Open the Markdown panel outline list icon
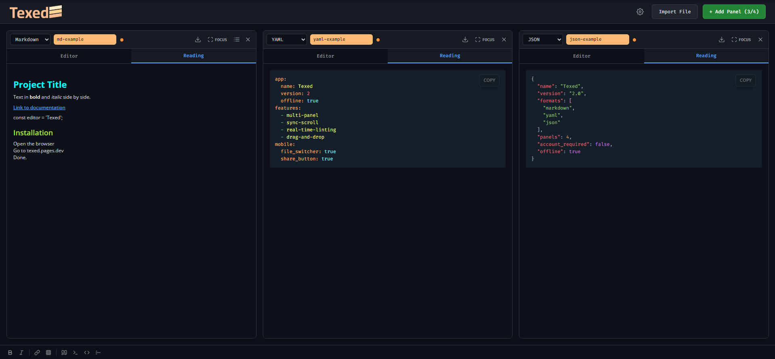Screen dimensions: 775x359 click(237, 39)
